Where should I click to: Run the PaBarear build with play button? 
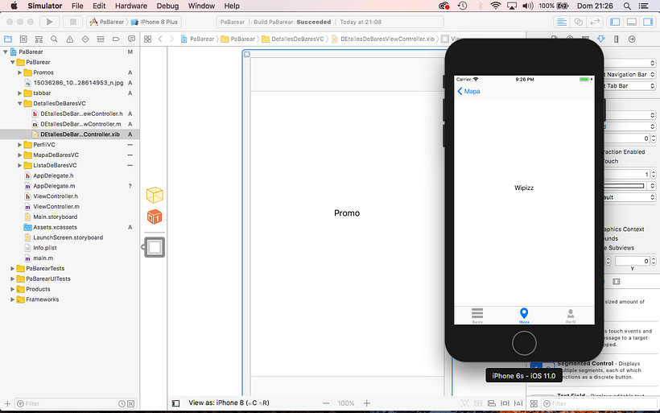pos(50,22)
